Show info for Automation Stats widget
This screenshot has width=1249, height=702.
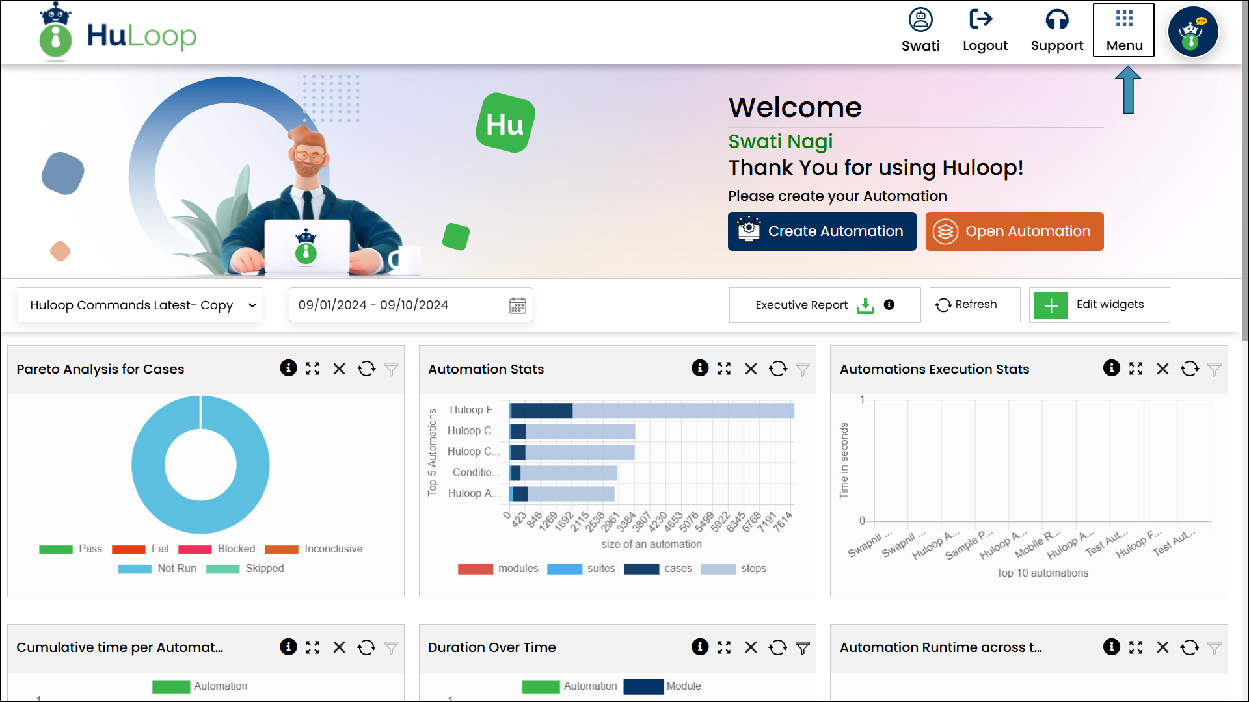point(700,368)
